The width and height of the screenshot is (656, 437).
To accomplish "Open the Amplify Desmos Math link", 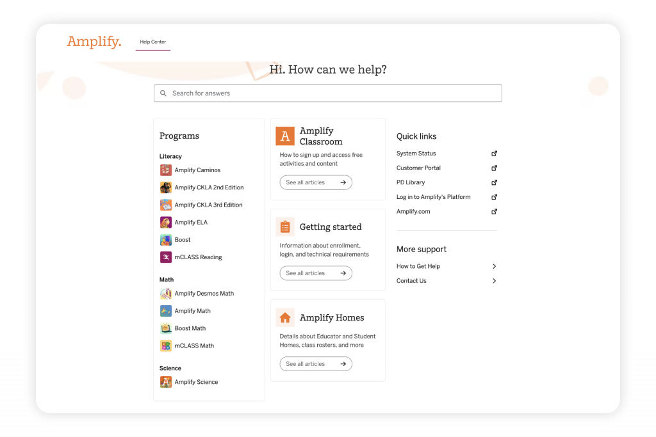I will coord(204,294).
